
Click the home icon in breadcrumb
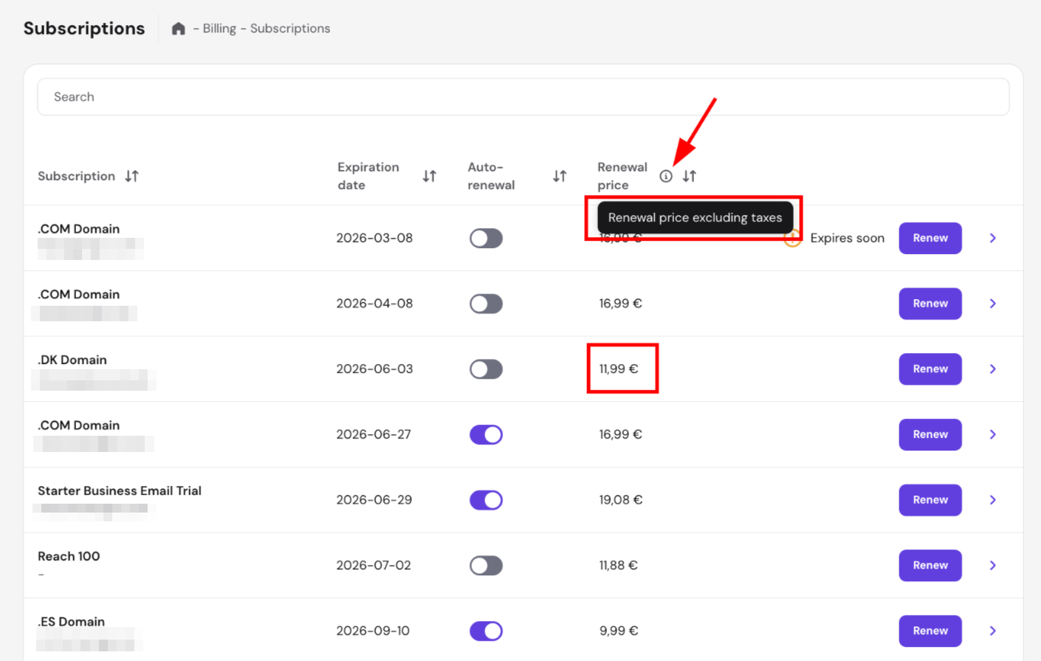(x=178, y=29)
